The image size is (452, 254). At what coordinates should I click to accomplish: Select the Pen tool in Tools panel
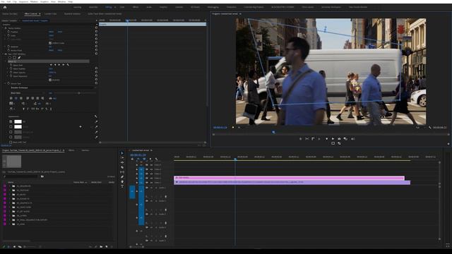[x=122, y=177]
